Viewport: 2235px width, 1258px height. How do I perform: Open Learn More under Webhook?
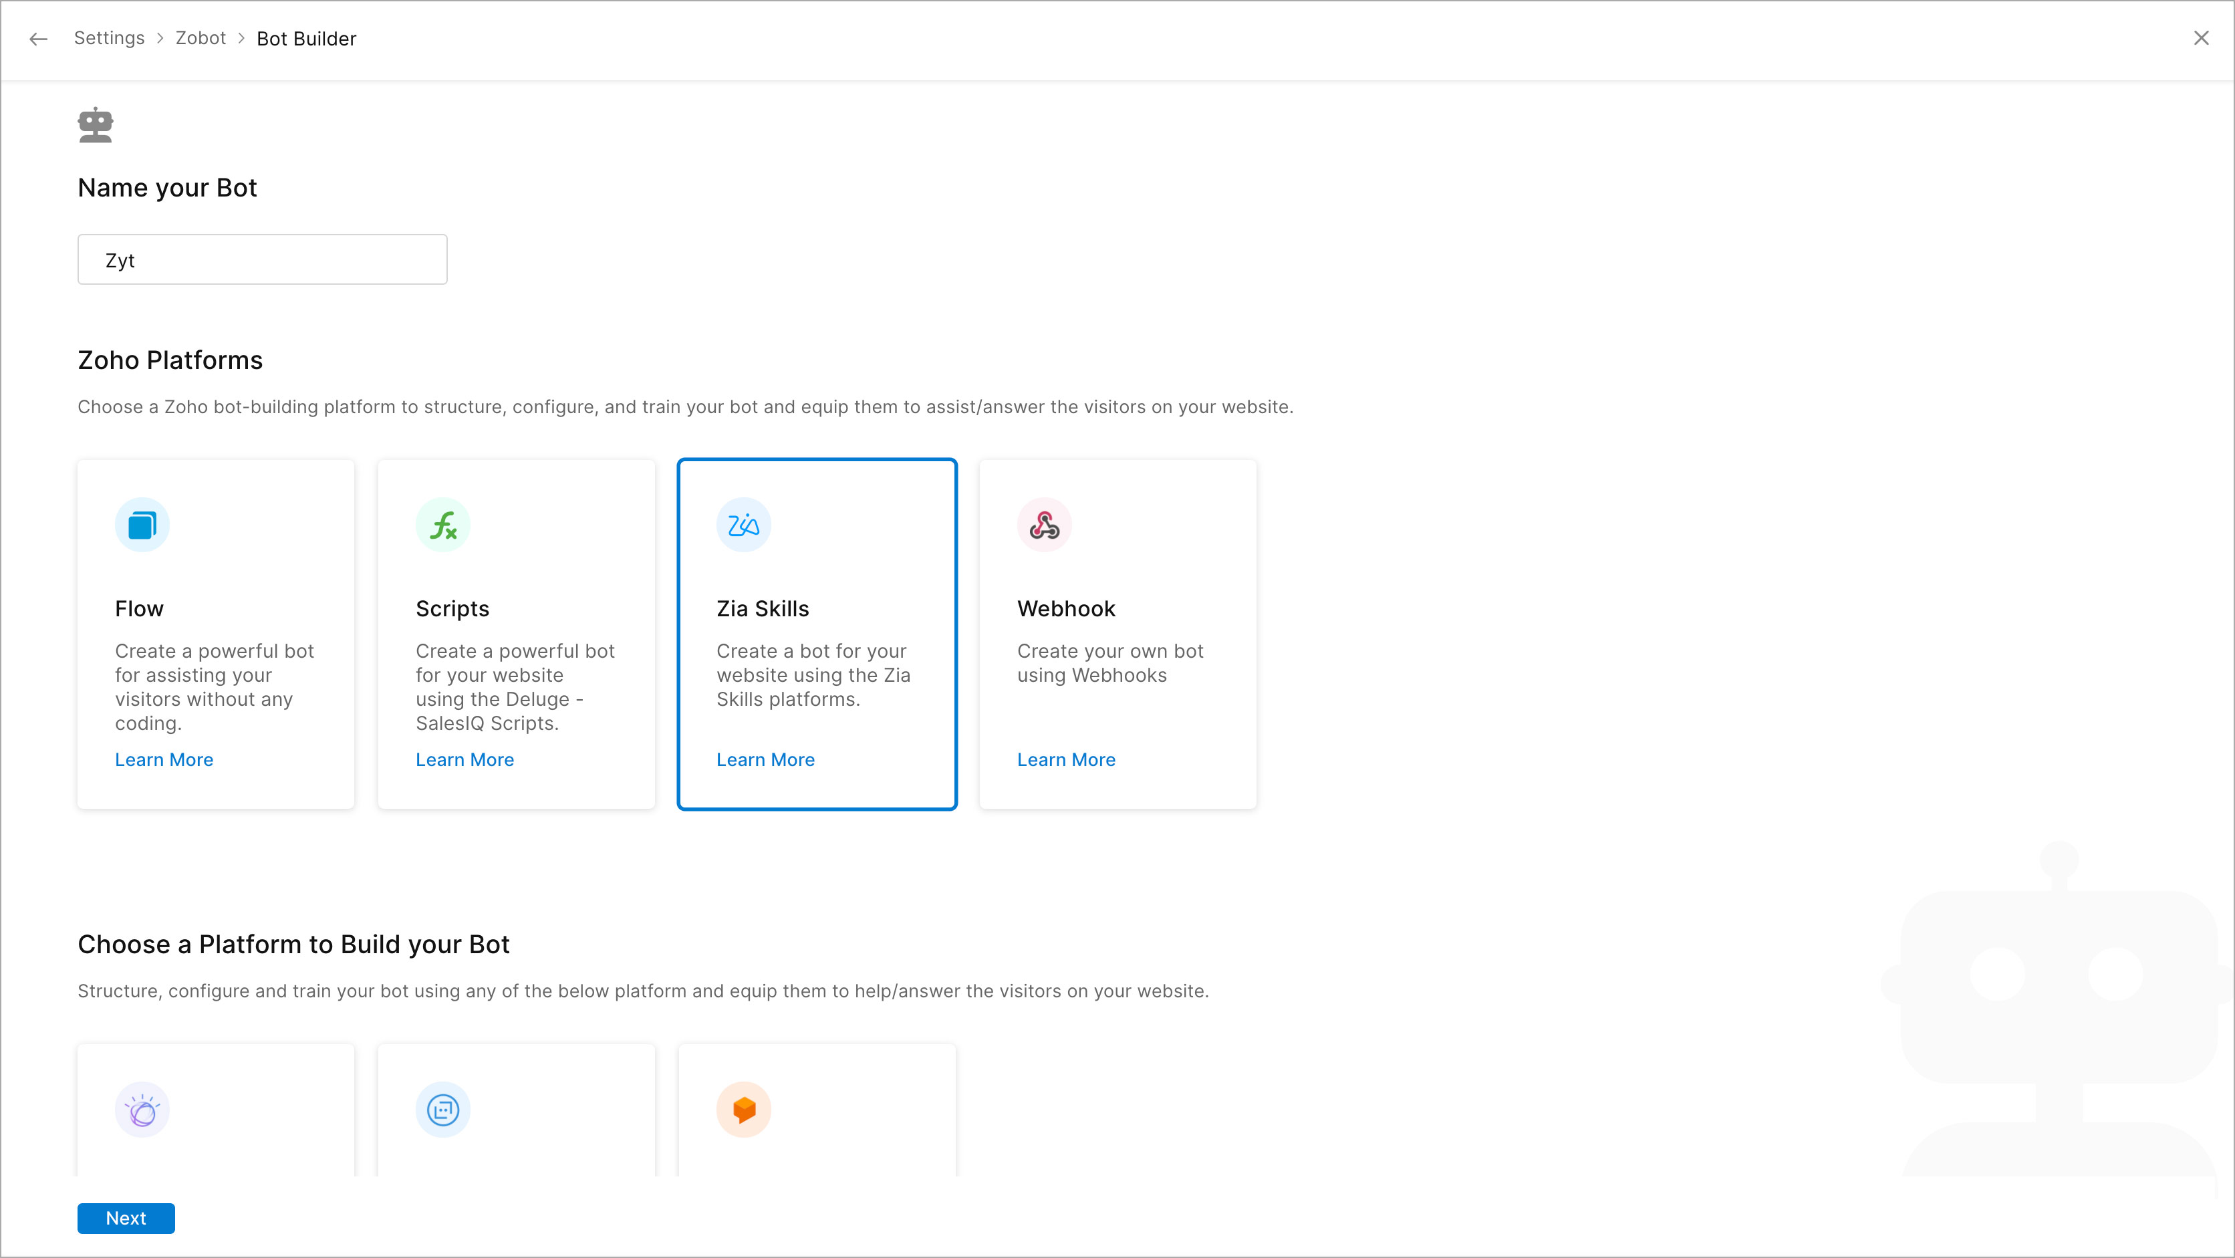click(x=1065, y=759)
